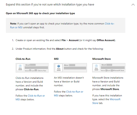The width and height of the screenshot is (137, 115).
Task: Open Click-to-Run or MSI link under Click-to-Run column
Action: (30, 98)
